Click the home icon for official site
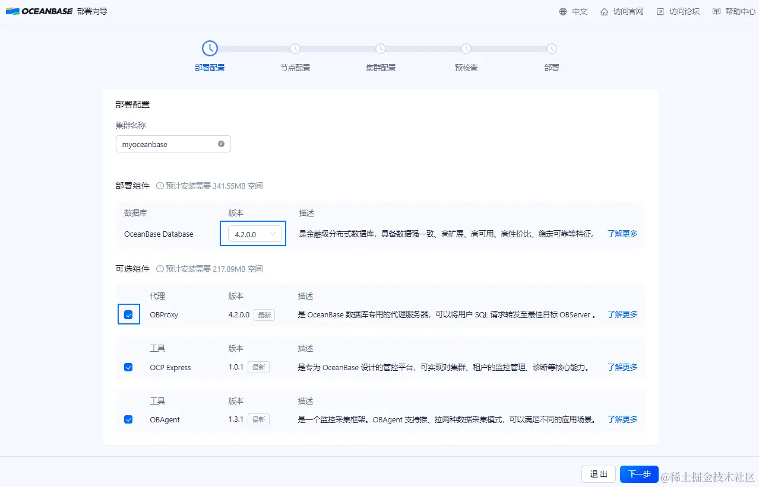Viewport: 759px width, 487px height. pos(604,11)
